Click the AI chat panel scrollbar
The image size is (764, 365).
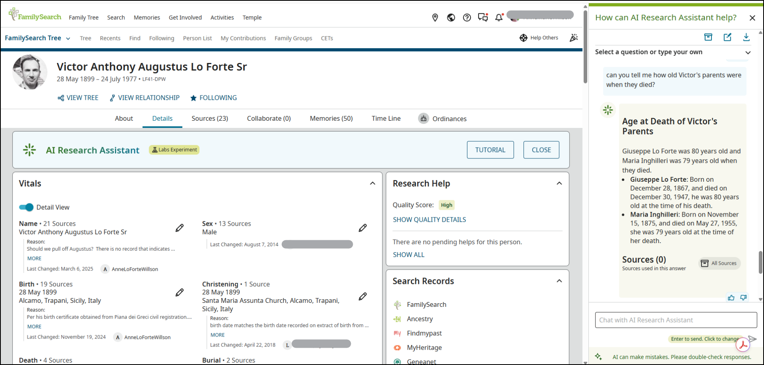pos(760,262)
